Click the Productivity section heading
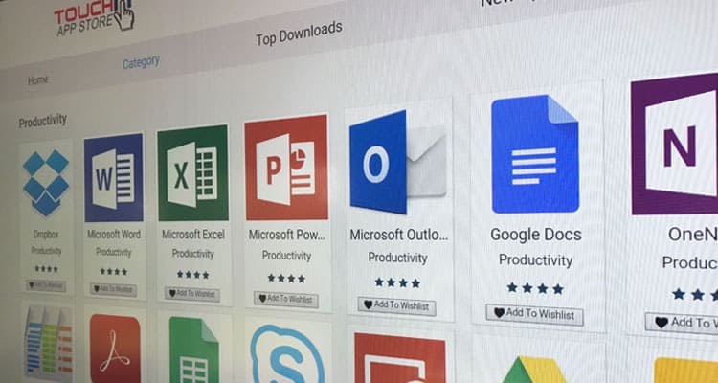Viewport: 718px width, 383px height. (42, 122)
